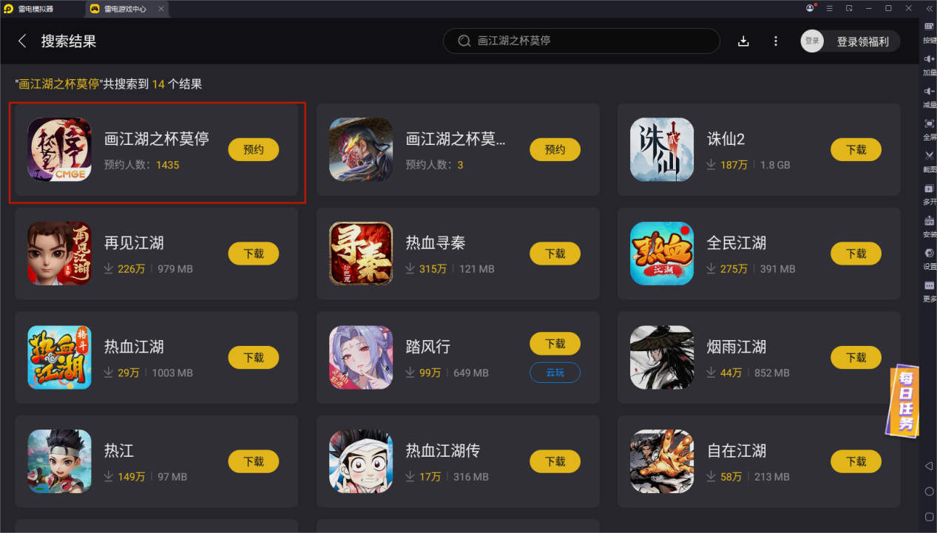Click the 云玩 cloud play button for 踏风行

555,373
